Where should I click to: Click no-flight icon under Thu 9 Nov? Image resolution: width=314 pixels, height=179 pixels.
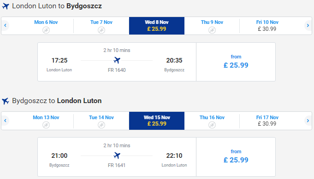click(x=212, y=30)
